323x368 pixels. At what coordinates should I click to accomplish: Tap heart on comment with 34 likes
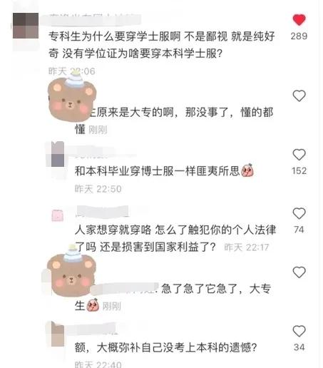(299, 331)
